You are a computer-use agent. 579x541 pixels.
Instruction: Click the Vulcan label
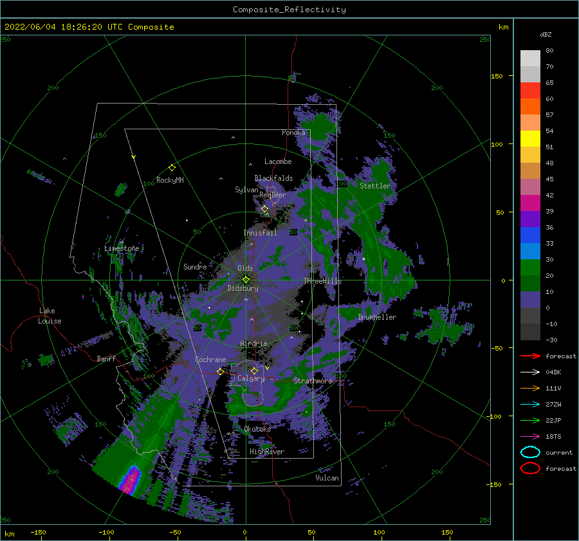(x=327, y=478)
